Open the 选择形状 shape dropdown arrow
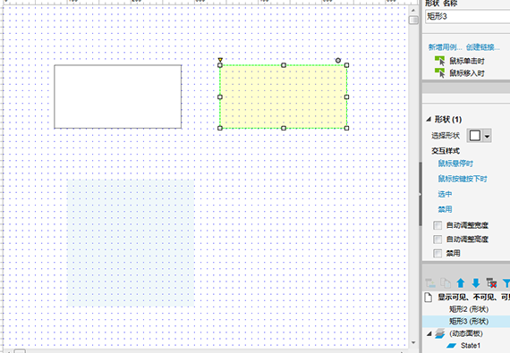Screen dimensions: 510x353 tap(487, 136)
